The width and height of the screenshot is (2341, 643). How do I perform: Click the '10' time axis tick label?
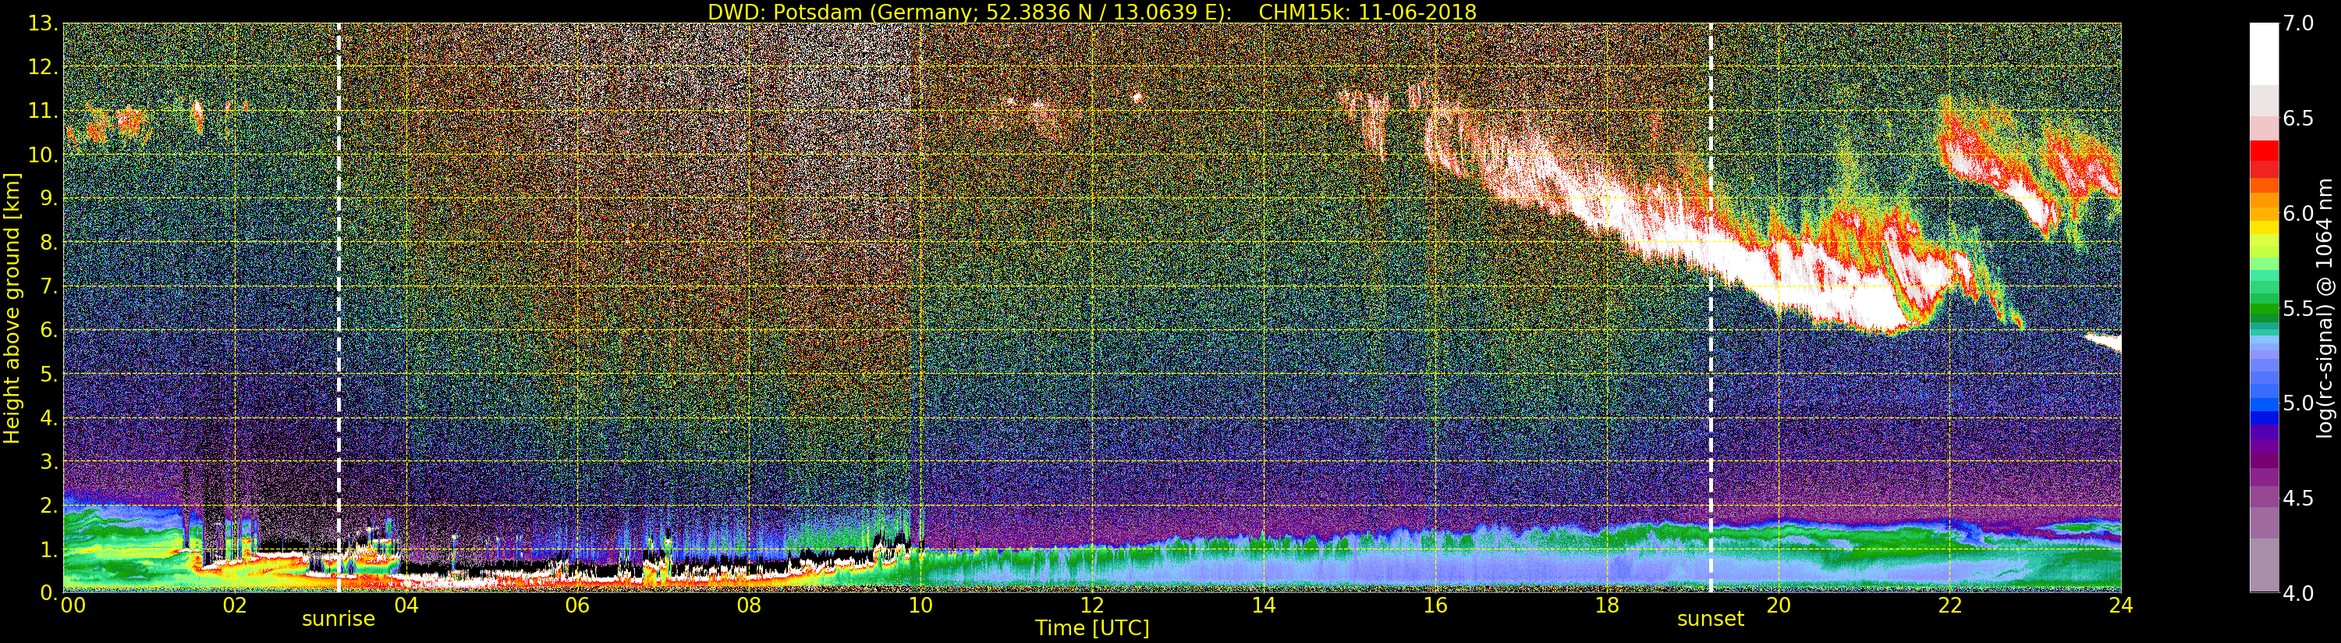click(x=920, y=606)
